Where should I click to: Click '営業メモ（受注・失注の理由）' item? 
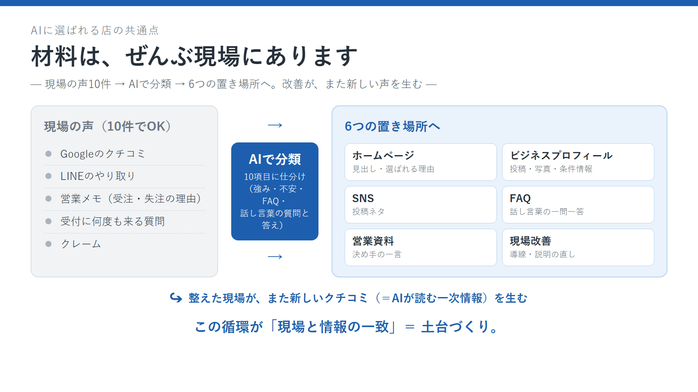click(124, 199)
